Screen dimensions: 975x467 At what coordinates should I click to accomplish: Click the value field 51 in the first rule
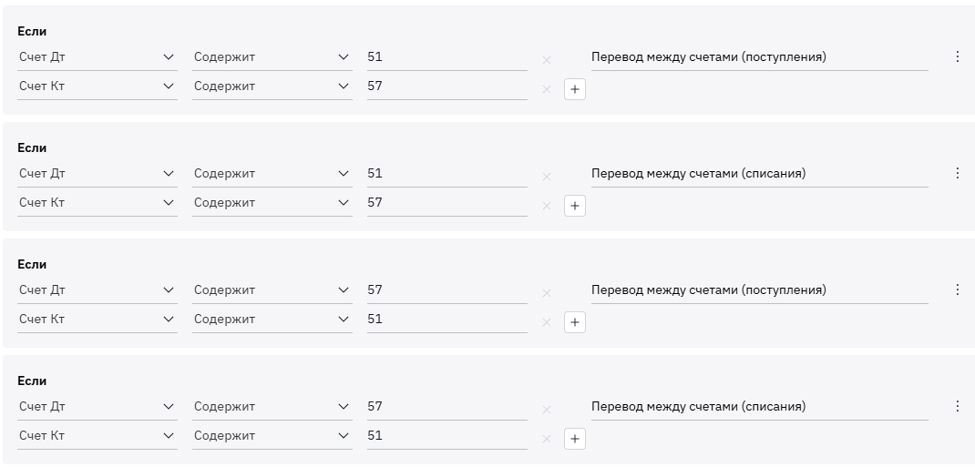(446, 56)
